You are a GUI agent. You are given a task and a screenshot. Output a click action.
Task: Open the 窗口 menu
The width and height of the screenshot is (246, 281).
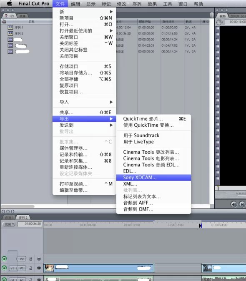183,4
